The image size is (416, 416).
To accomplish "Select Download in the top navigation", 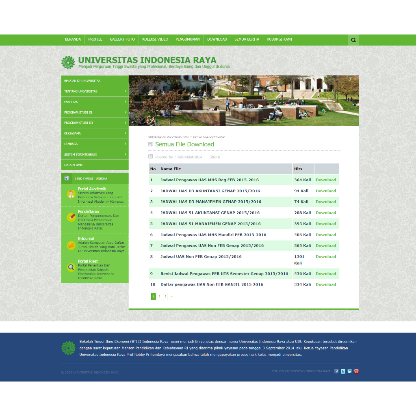I will (217, 39).
